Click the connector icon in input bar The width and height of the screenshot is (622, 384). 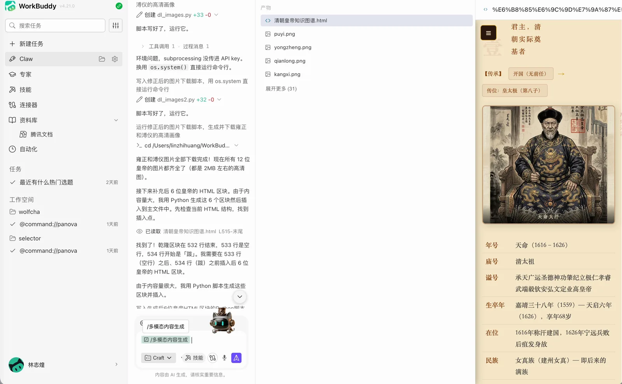213,358
